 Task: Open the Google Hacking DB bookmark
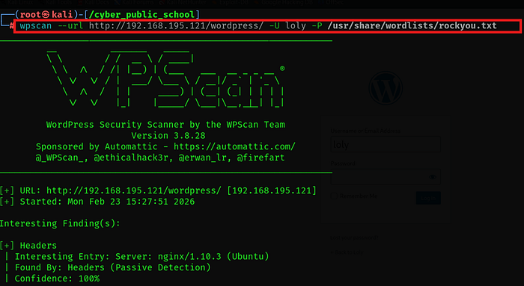point(284,2)
